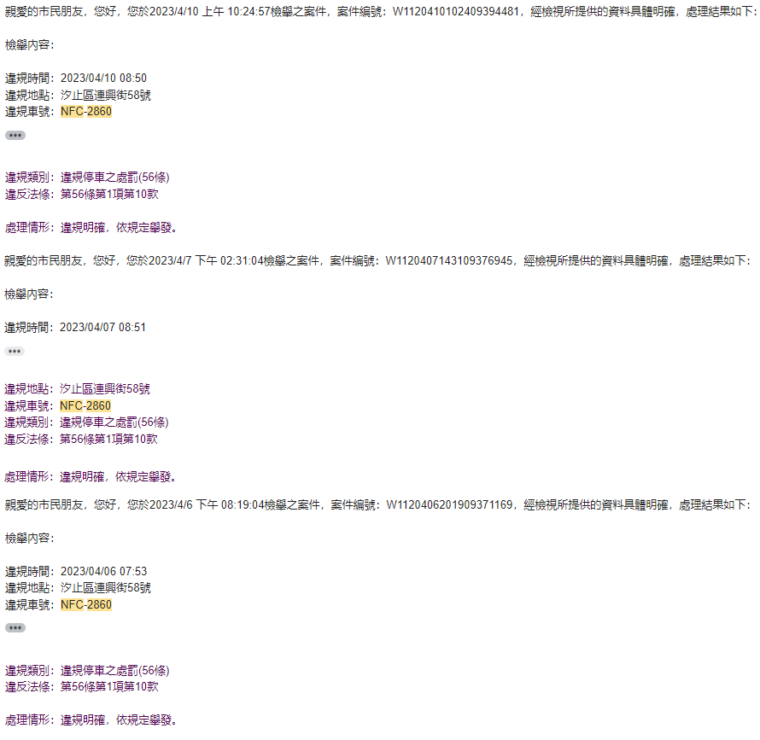Click 違規類別 line in the third message
This screenshot has width=760, height=740.
click(x=87, y=671)
